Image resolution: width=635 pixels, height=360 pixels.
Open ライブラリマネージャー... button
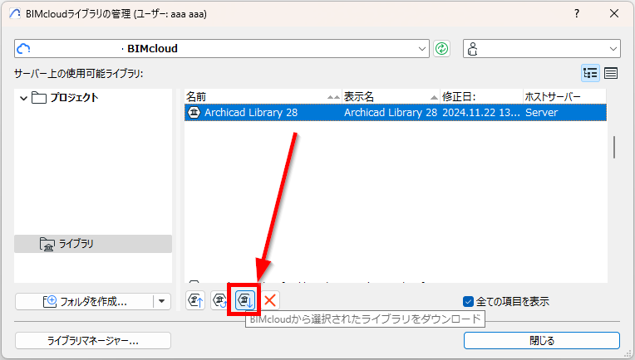pos(93,341)
